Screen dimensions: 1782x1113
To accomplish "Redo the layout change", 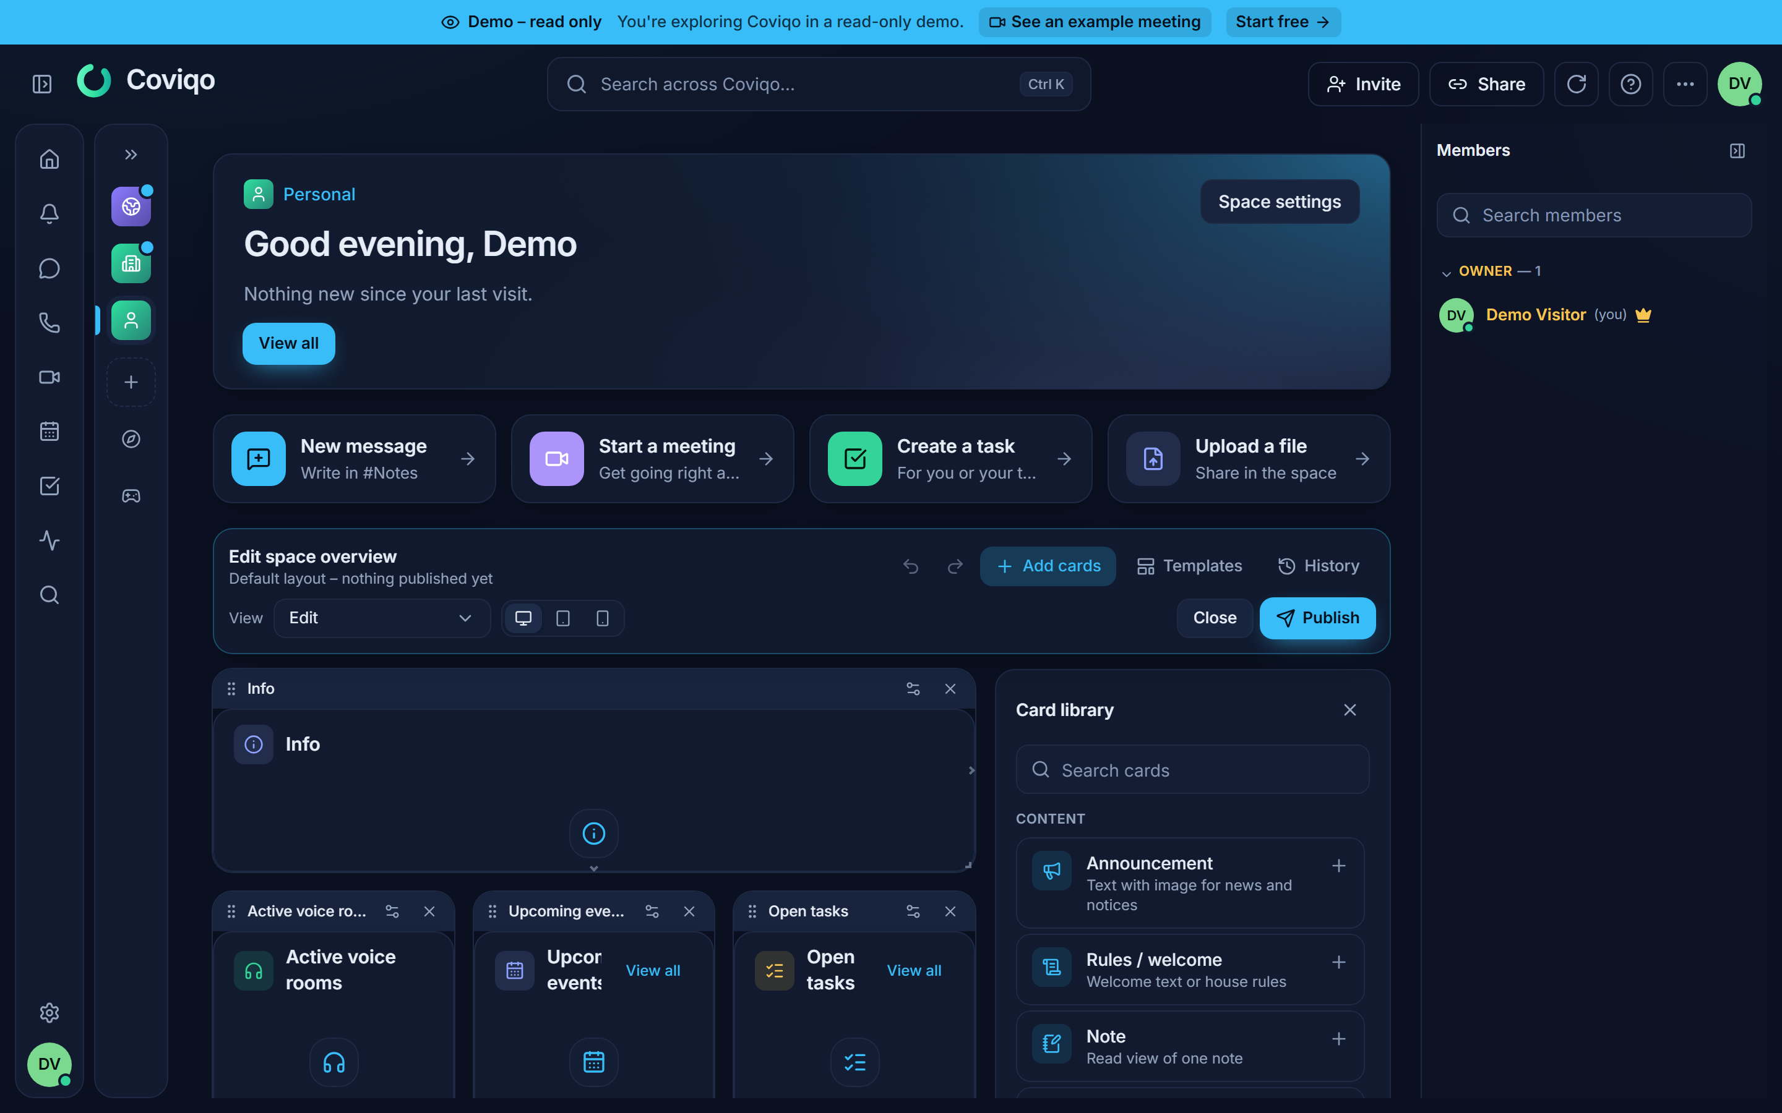I will tap(955, 566).
